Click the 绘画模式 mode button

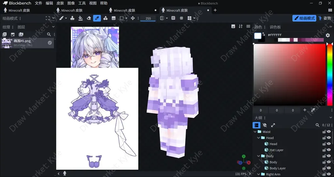pyautogui.click(x=304, y=18)
